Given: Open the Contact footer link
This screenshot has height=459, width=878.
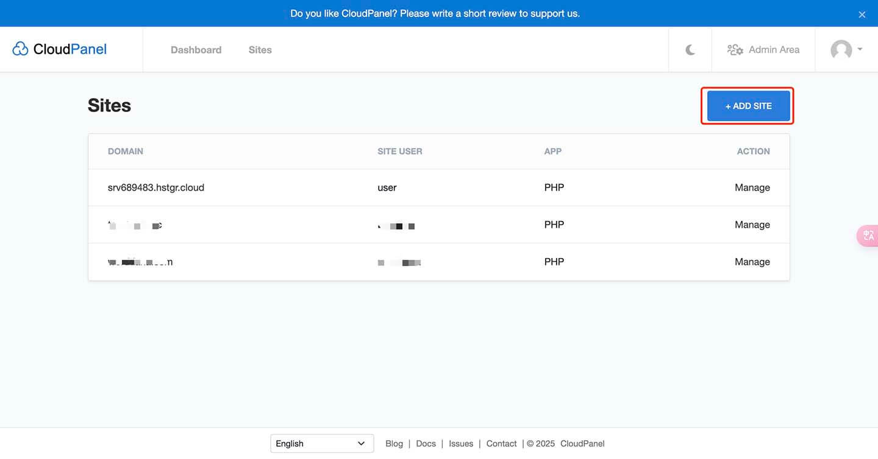Looking at the screenshot, I should (x=501, y=444).
